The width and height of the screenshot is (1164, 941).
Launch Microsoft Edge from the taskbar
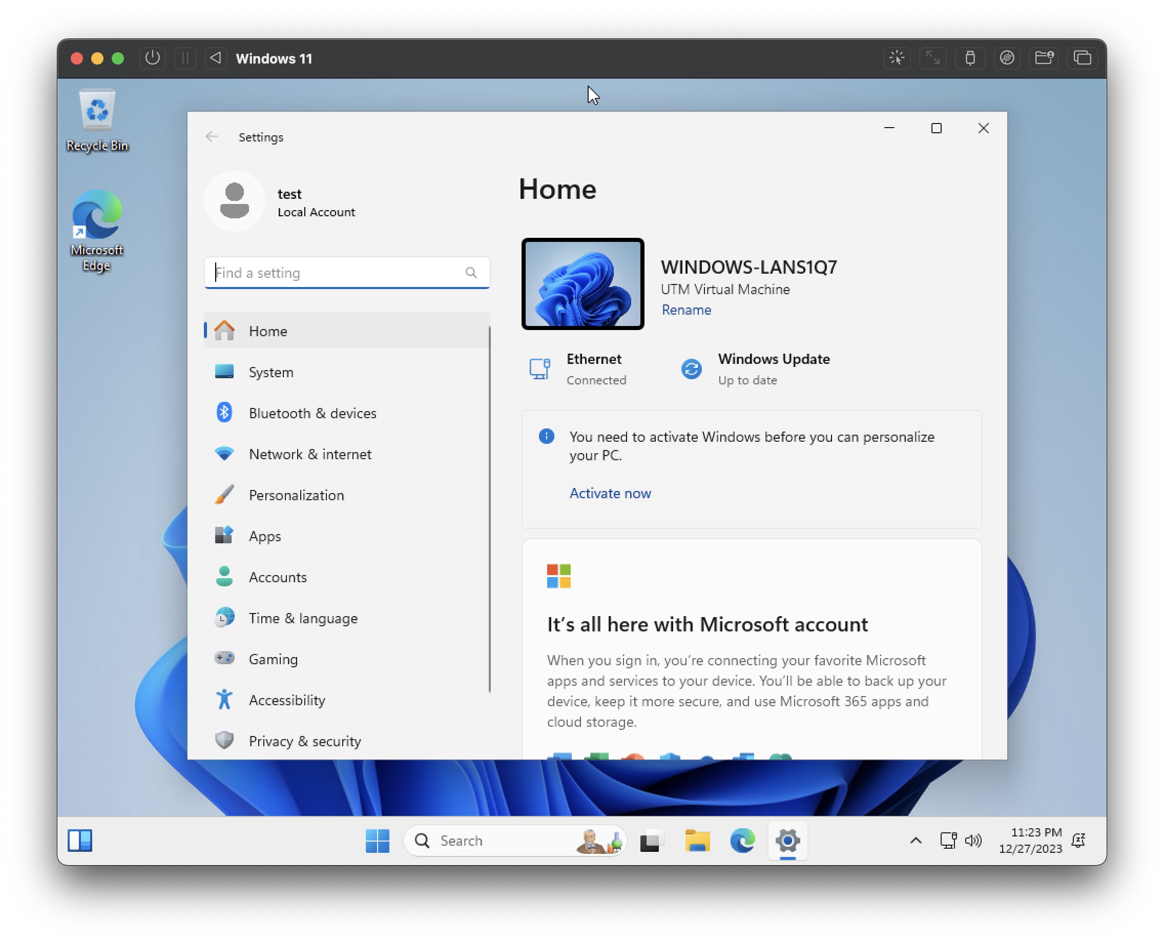[x=743, y=841]
